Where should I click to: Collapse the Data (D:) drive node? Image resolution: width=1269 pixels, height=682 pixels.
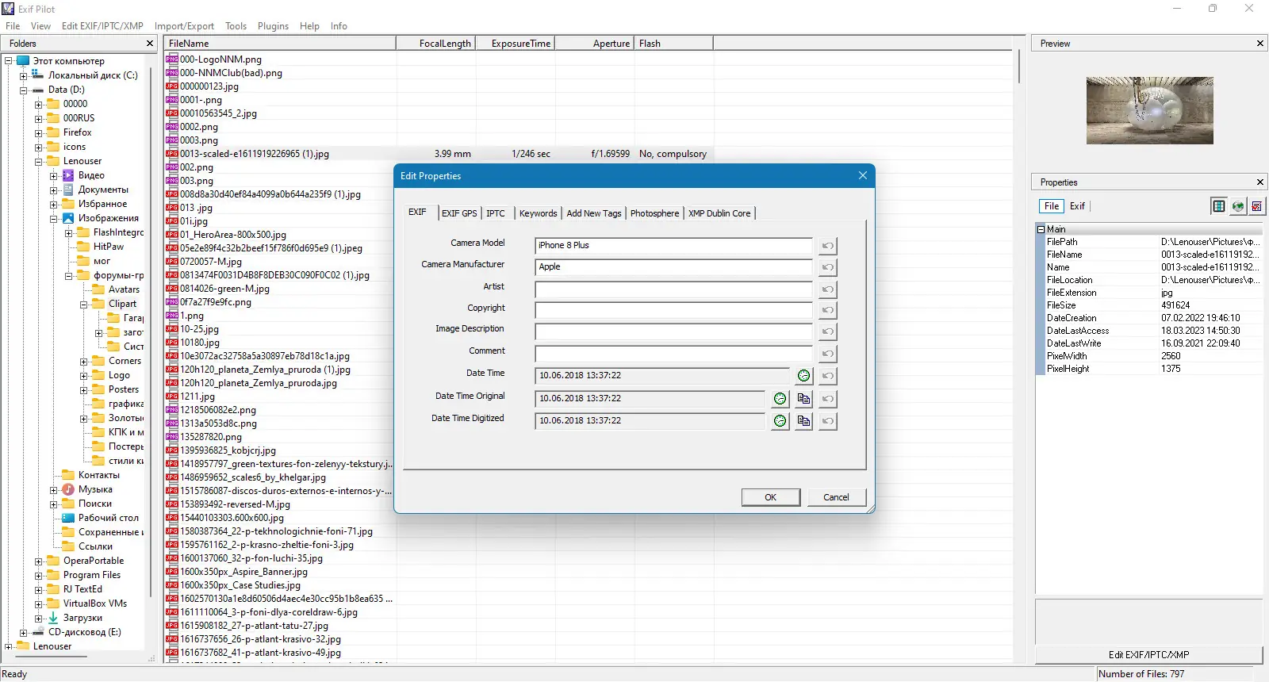[23, 90]
